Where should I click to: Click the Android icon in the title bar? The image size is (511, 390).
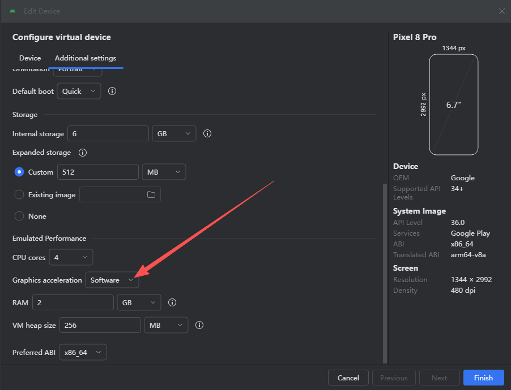12,11
